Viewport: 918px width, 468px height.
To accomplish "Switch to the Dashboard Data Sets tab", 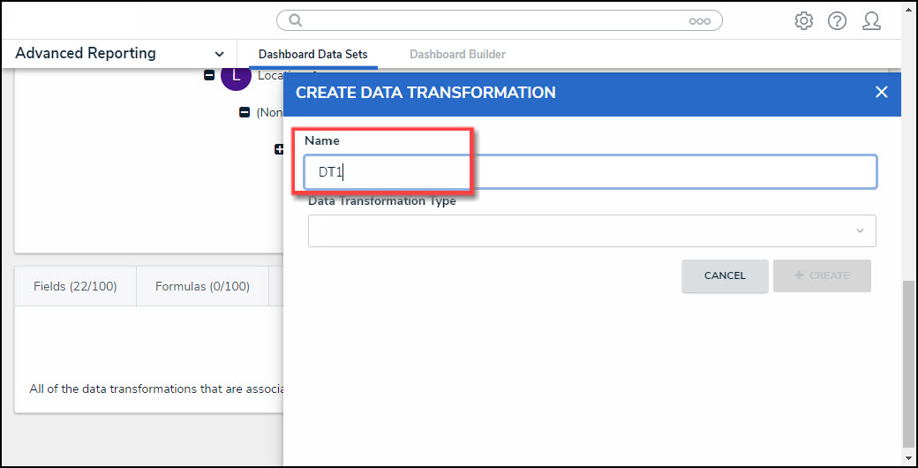I will (x=312, y=55).
